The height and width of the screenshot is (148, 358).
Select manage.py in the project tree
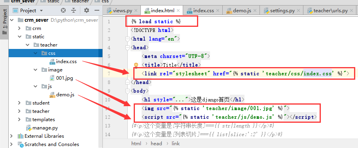[x=45, y=128]
